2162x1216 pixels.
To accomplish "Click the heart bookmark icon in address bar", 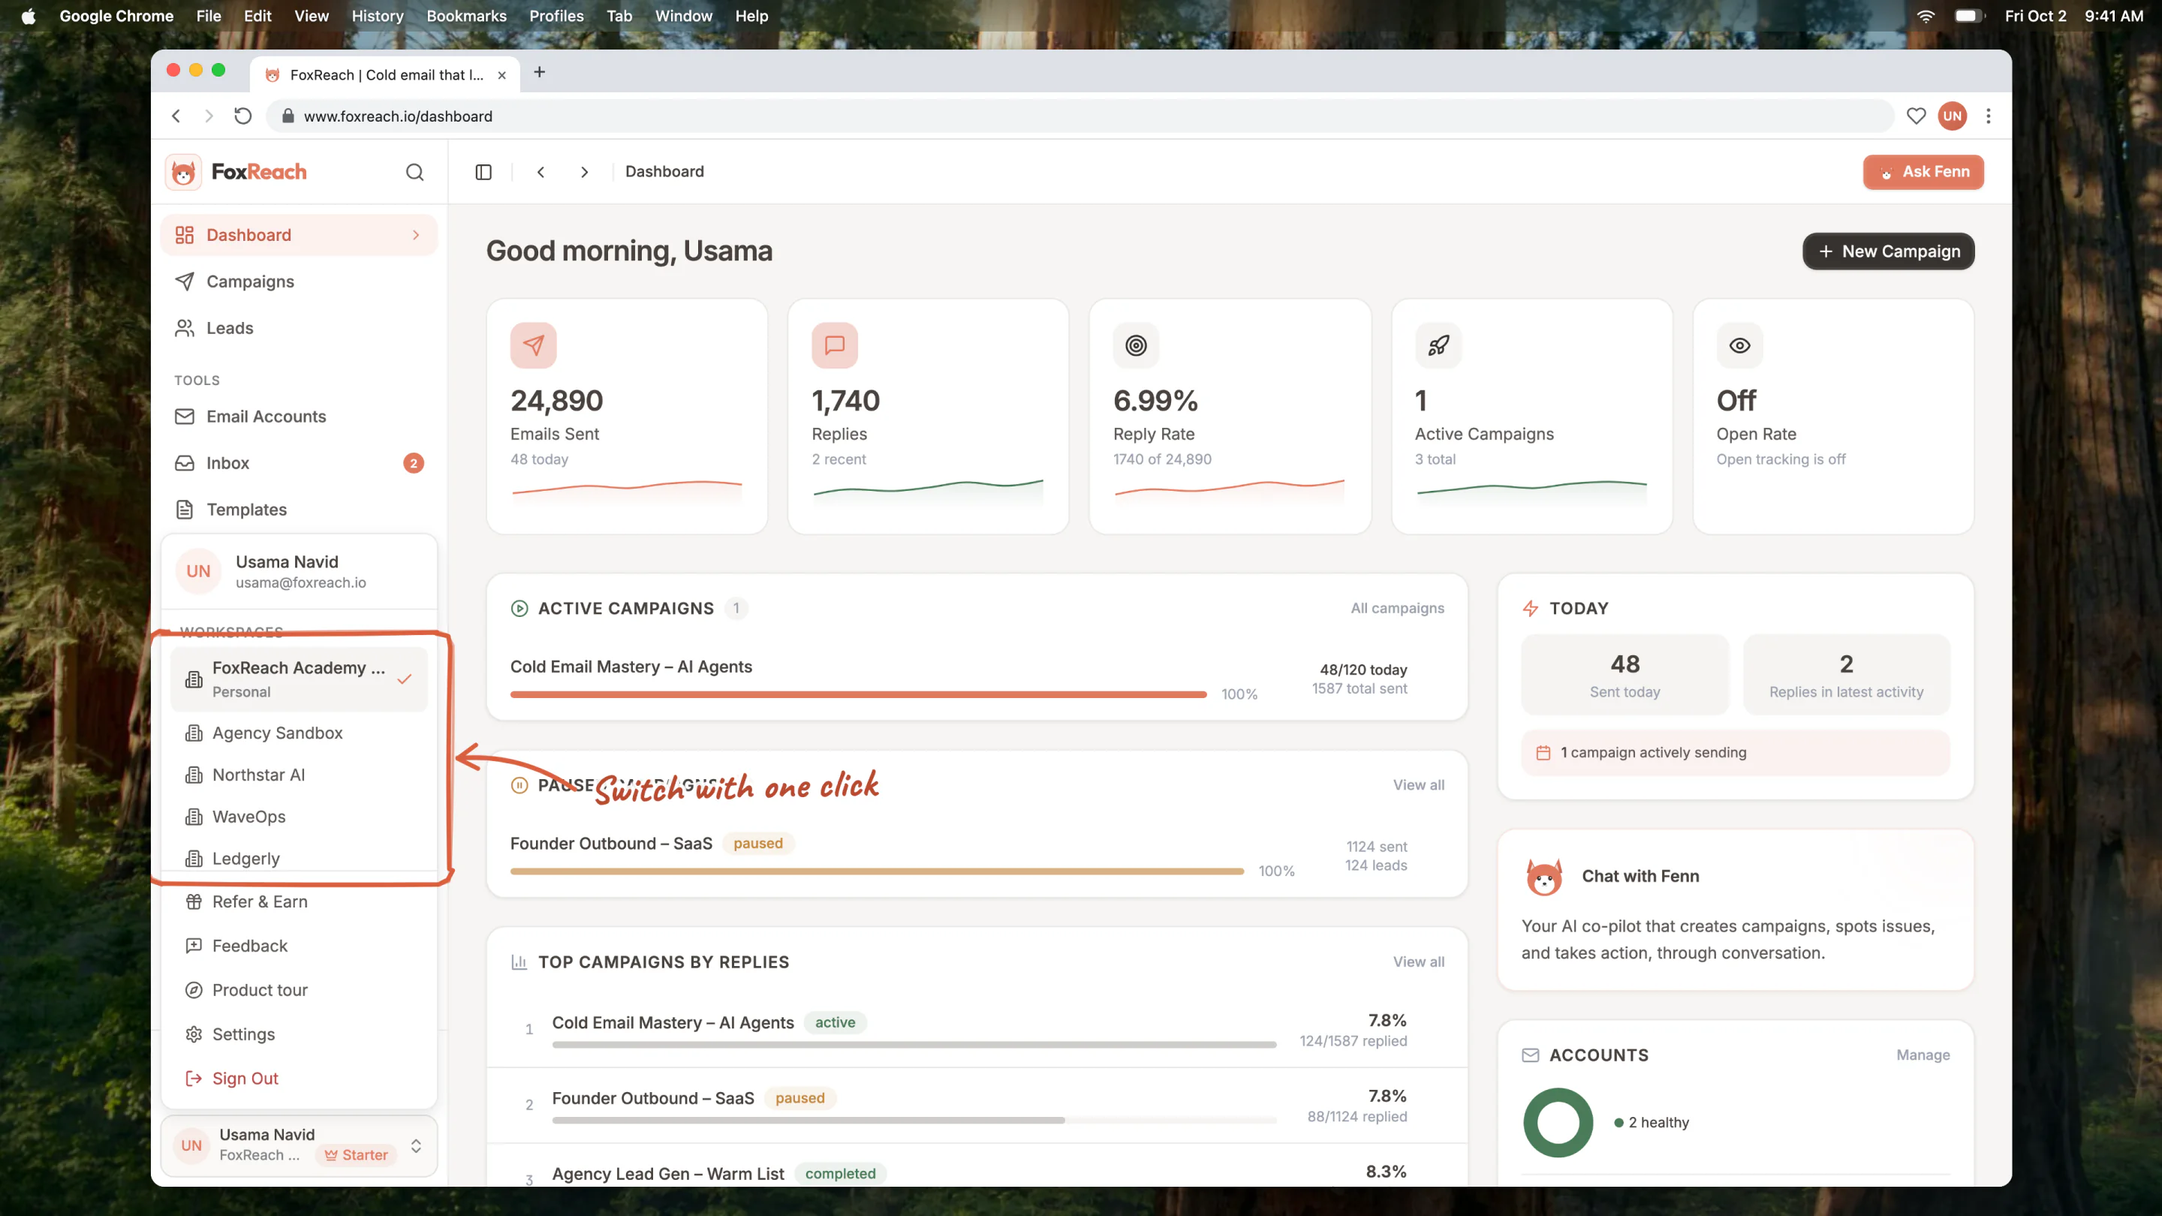I will pos(1915,116).
